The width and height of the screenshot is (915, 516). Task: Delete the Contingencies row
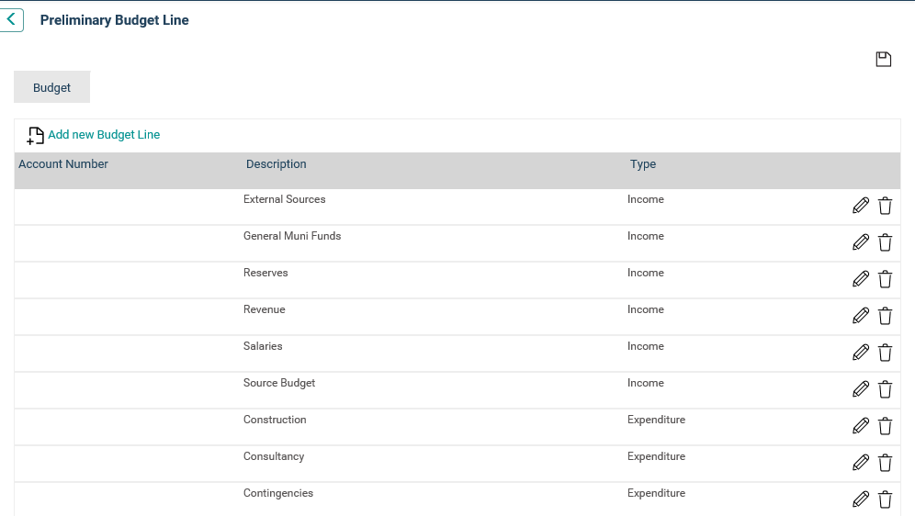click(886, 499)
